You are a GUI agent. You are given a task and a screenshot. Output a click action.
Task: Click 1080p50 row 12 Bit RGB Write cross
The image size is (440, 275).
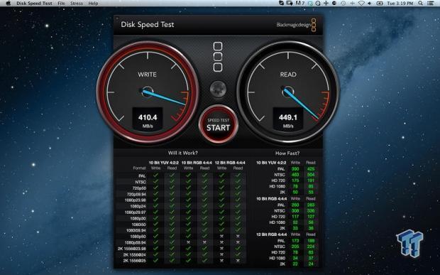coord(221,236)
